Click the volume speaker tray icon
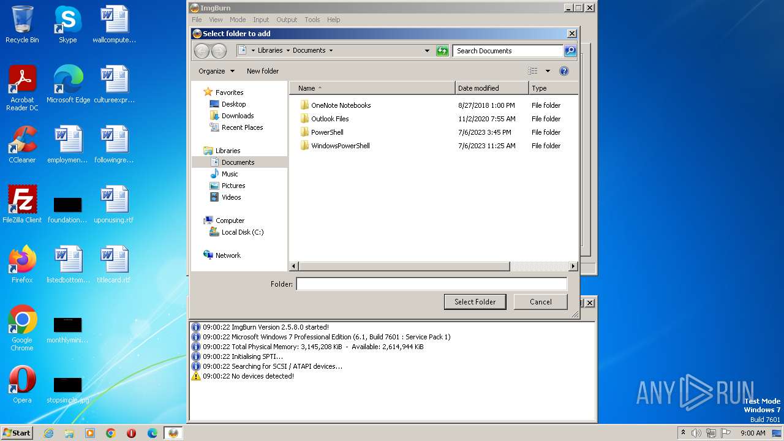Viewport: 784px width, 441px height. coord(696,433)
